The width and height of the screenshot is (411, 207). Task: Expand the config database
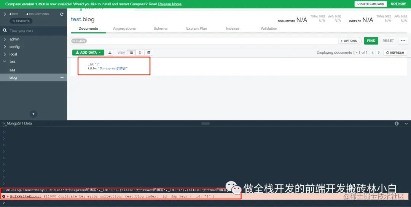(5, 47)
